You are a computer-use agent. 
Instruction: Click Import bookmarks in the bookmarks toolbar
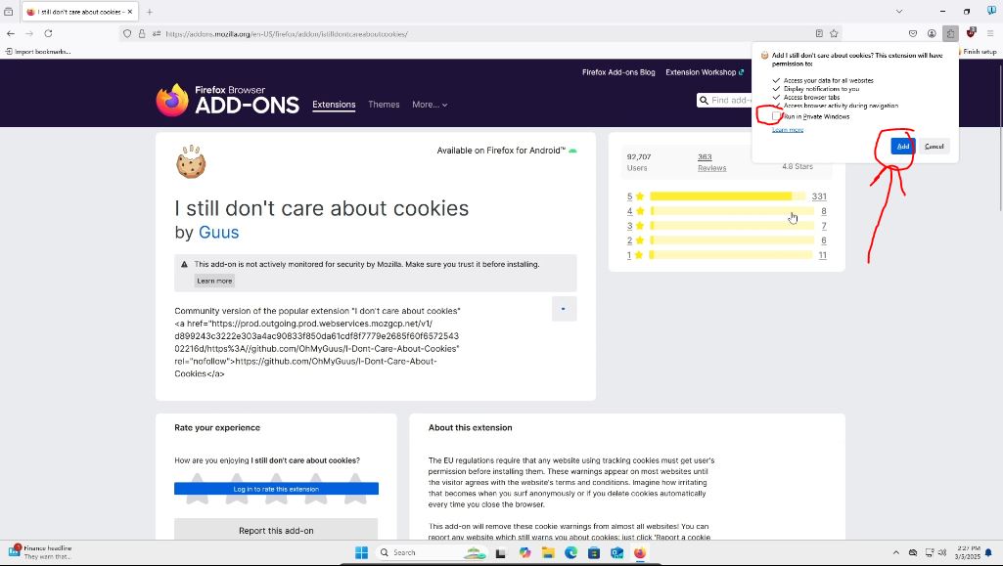[38, 51]
